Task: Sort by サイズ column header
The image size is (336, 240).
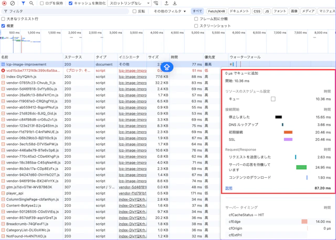Action: 158,57
